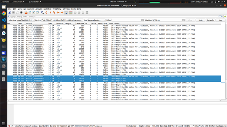Open the Analyze menu

(x=39, y=9)
